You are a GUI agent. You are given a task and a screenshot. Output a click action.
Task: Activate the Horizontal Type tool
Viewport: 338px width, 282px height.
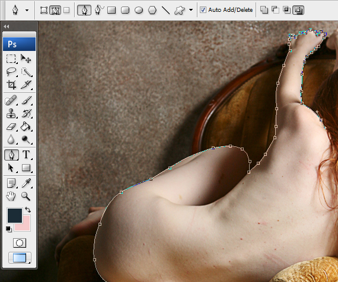point(26,155)
